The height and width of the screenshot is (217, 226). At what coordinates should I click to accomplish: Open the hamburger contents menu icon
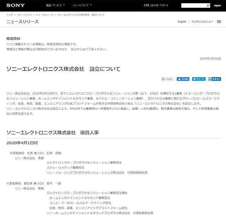click(x=219, y=22)
